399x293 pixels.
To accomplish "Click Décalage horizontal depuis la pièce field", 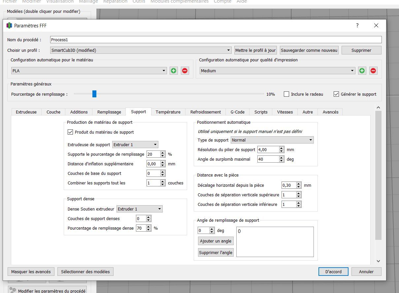I will pyautogui.click(x=291, y=185).
